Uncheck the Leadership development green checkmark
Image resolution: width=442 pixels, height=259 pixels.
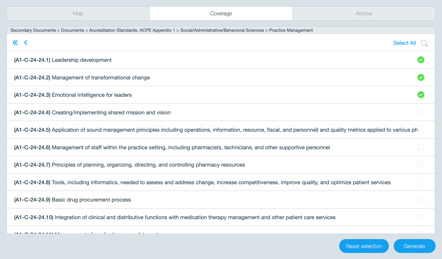tap(421, 60)
